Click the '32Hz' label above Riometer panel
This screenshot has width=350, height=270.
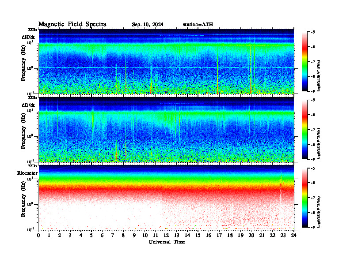point(32,166)
